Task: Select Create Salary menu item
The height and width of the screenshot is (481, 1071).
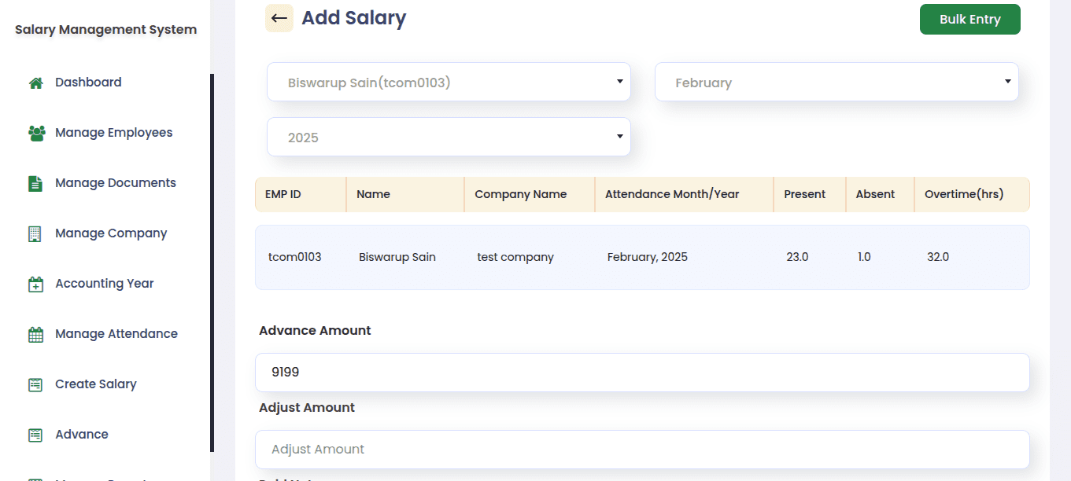Action: [x=96, y=384]
